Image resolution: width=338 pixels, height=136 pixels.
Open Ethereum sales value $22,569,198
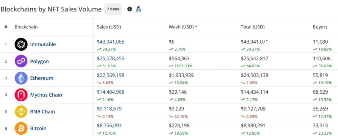pos(111,75)
